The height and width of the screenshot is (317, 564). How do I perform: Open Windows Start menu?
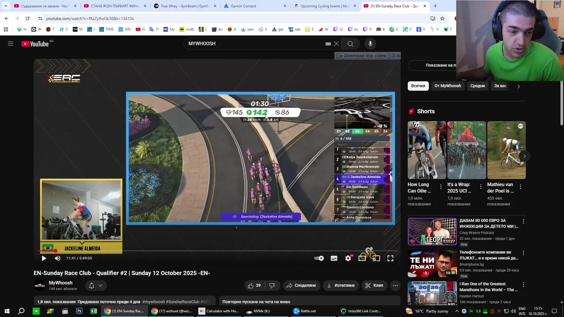pos(7,311)
